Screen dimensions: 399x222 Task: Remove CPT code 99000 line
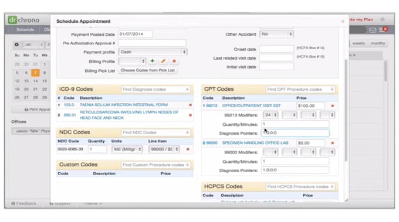[332, 143]
